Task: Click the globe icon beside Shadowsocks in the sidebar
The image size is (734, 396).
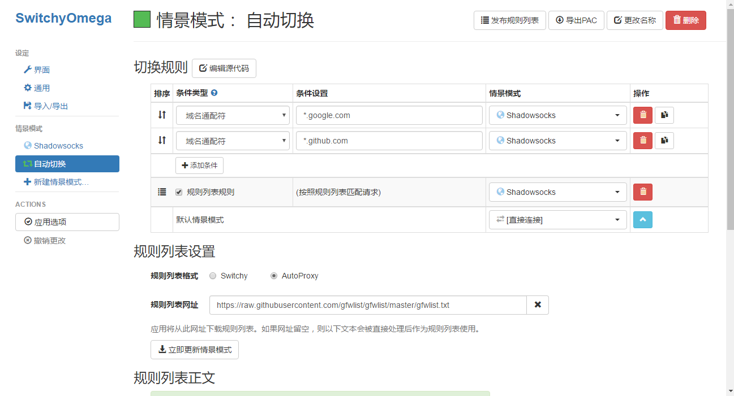Action: [x=28, y=145]
